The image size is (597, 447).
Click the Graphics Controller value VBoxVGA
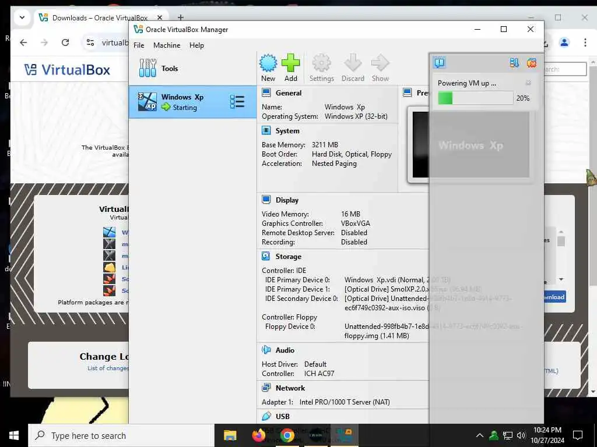[355, 223]
